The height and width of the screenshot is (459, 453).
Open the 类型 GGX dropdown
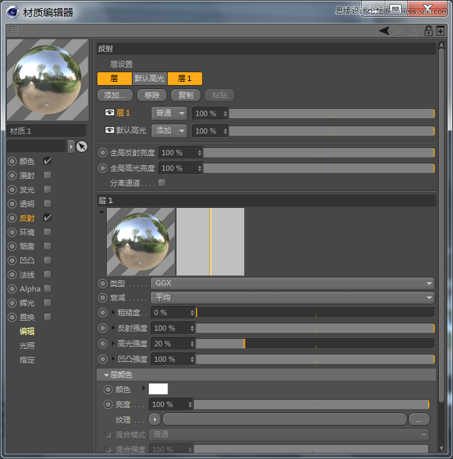pyautogui.click(x=292, y=283)
